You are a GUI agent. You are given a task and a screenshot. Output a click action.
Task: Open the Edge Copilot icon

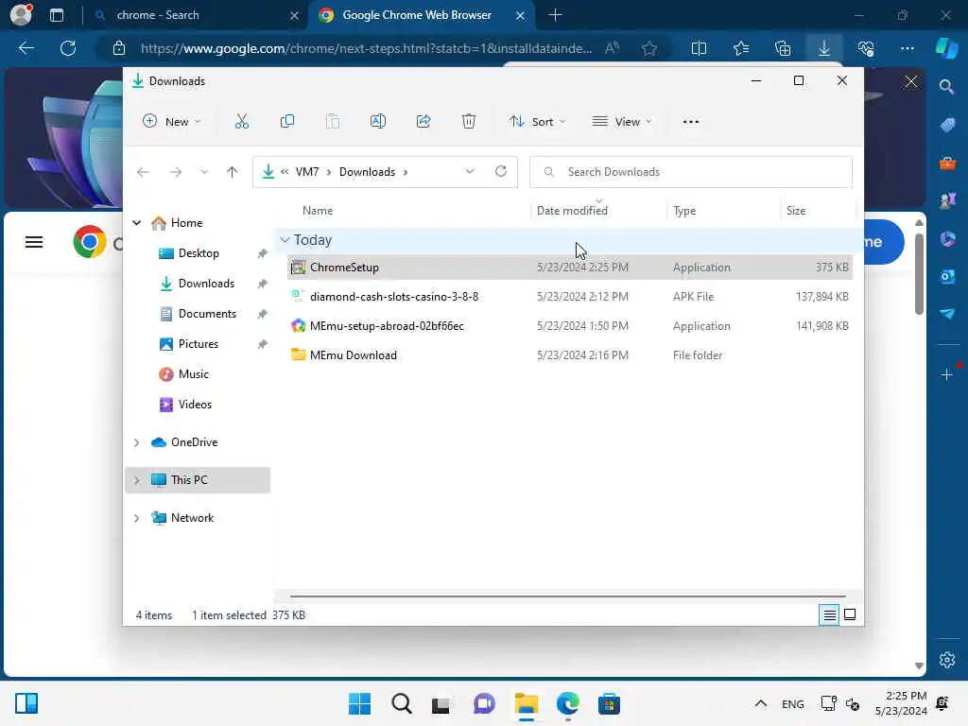click(946, 48)
